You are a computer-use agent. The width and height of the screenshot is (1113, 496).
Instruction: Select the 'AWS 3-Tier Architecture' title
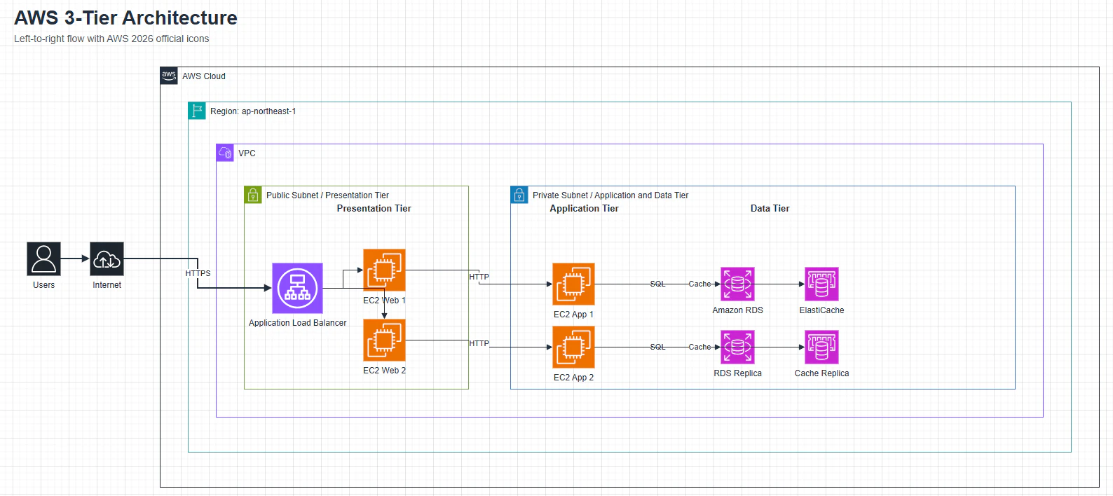click(x=126, y=18)
